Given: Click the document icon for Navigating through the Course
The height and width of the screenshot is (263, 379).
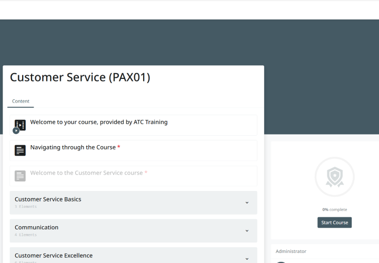Looking at the screenshot, I should pos(20,150).
